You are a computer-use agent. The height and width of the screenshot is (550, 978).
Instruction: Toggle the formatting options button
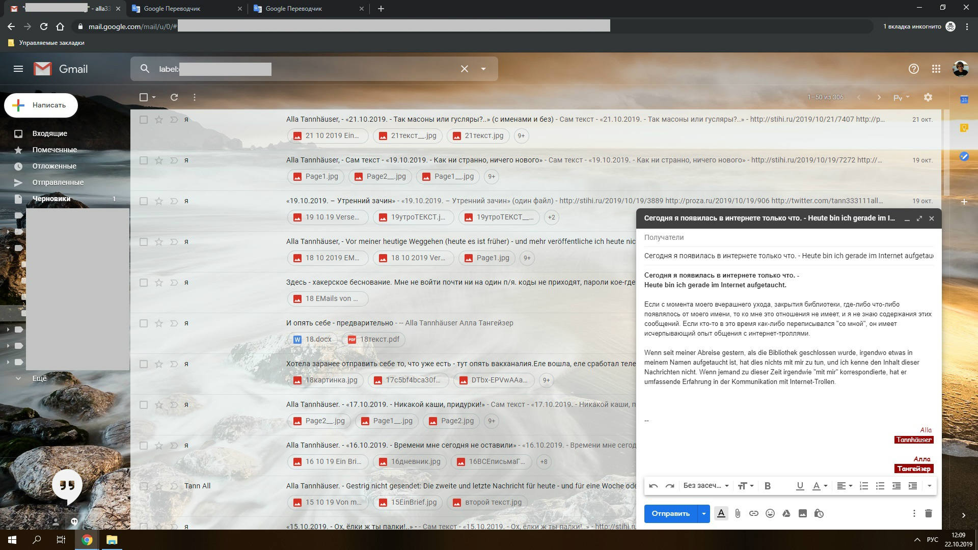click(x=721, y=513)
